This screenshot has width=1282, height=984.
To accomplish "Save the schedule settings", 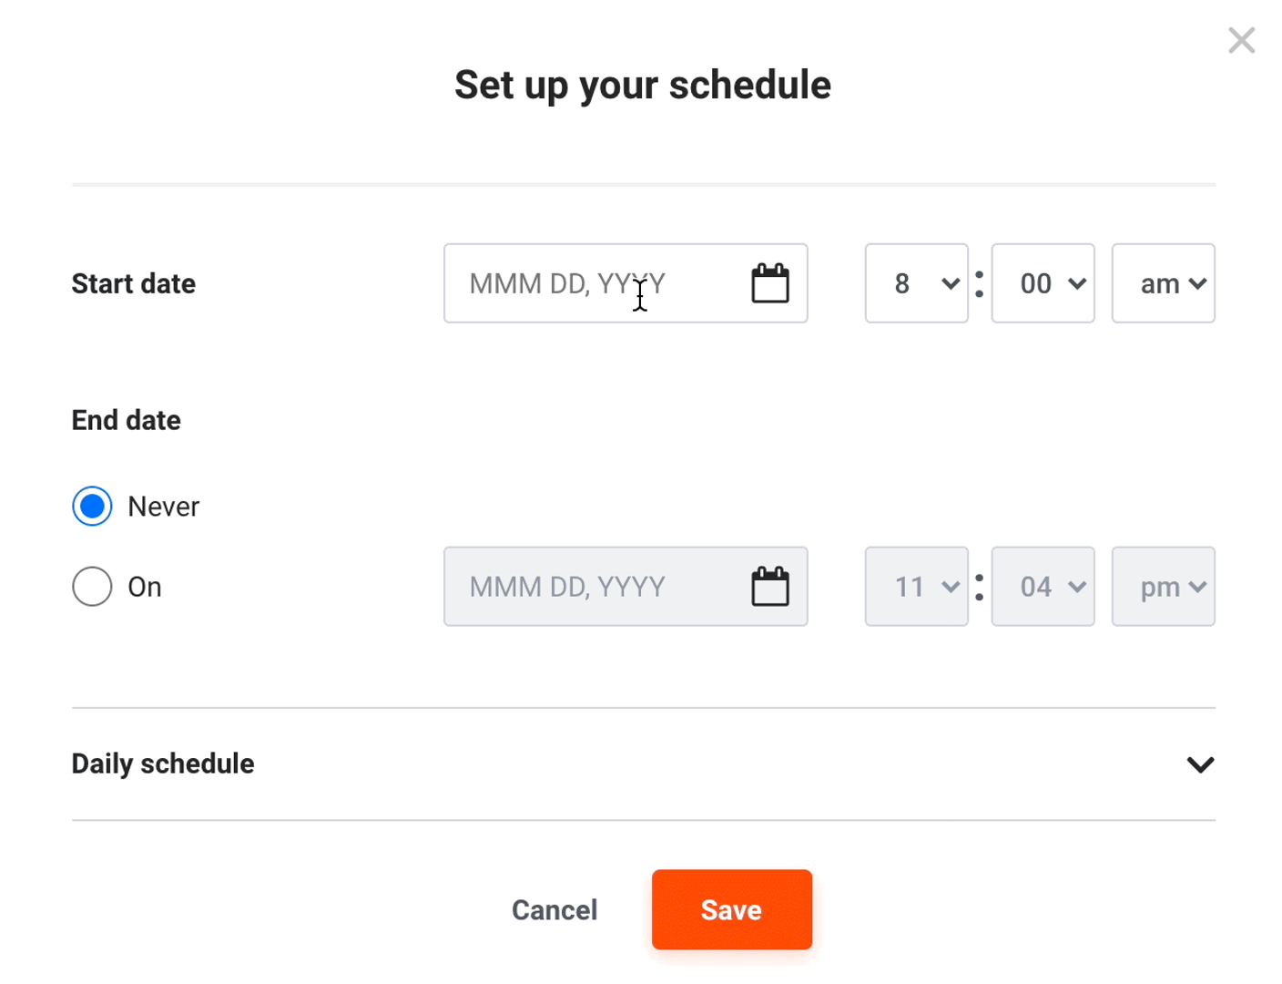I will point(731,909).
